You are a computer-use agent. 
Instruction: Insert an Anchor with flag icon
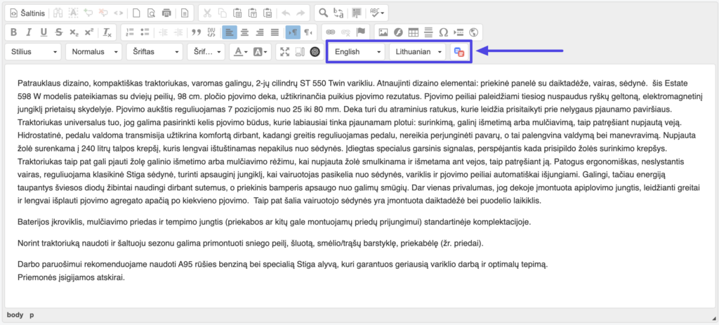click(361, 32)
